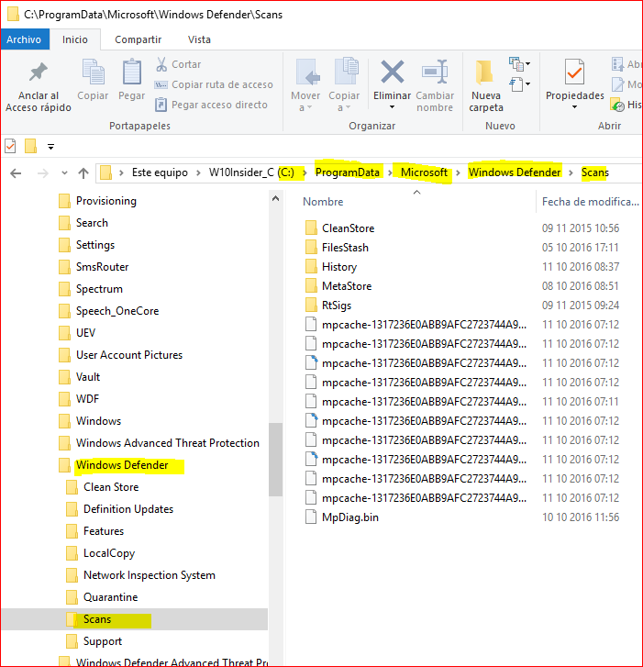This screenshot has width=643, height=667.
Task: Pin to Quick Access (Anclar al Acceso rápido)
Action: (39, 87)
